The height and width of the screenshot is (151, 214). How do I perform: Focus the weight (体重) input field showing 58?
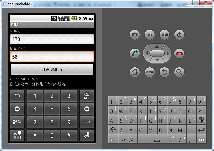52,57
